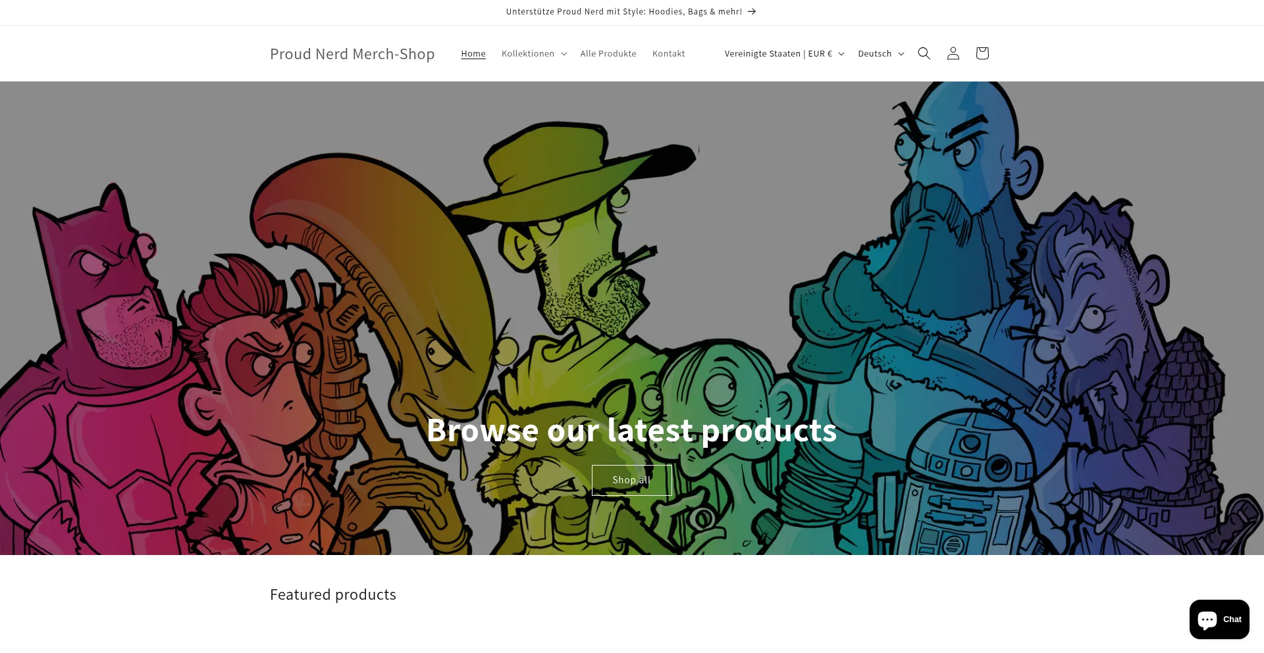
Task: Click the chevron beside EUR € currency
Action: click(841, 54)
